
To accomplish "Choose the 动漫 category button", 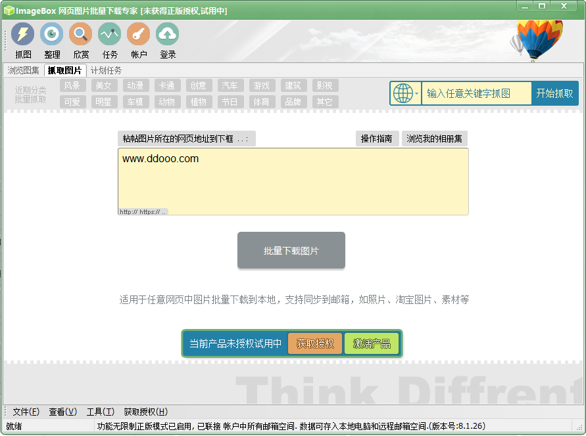I will (135, 85).
